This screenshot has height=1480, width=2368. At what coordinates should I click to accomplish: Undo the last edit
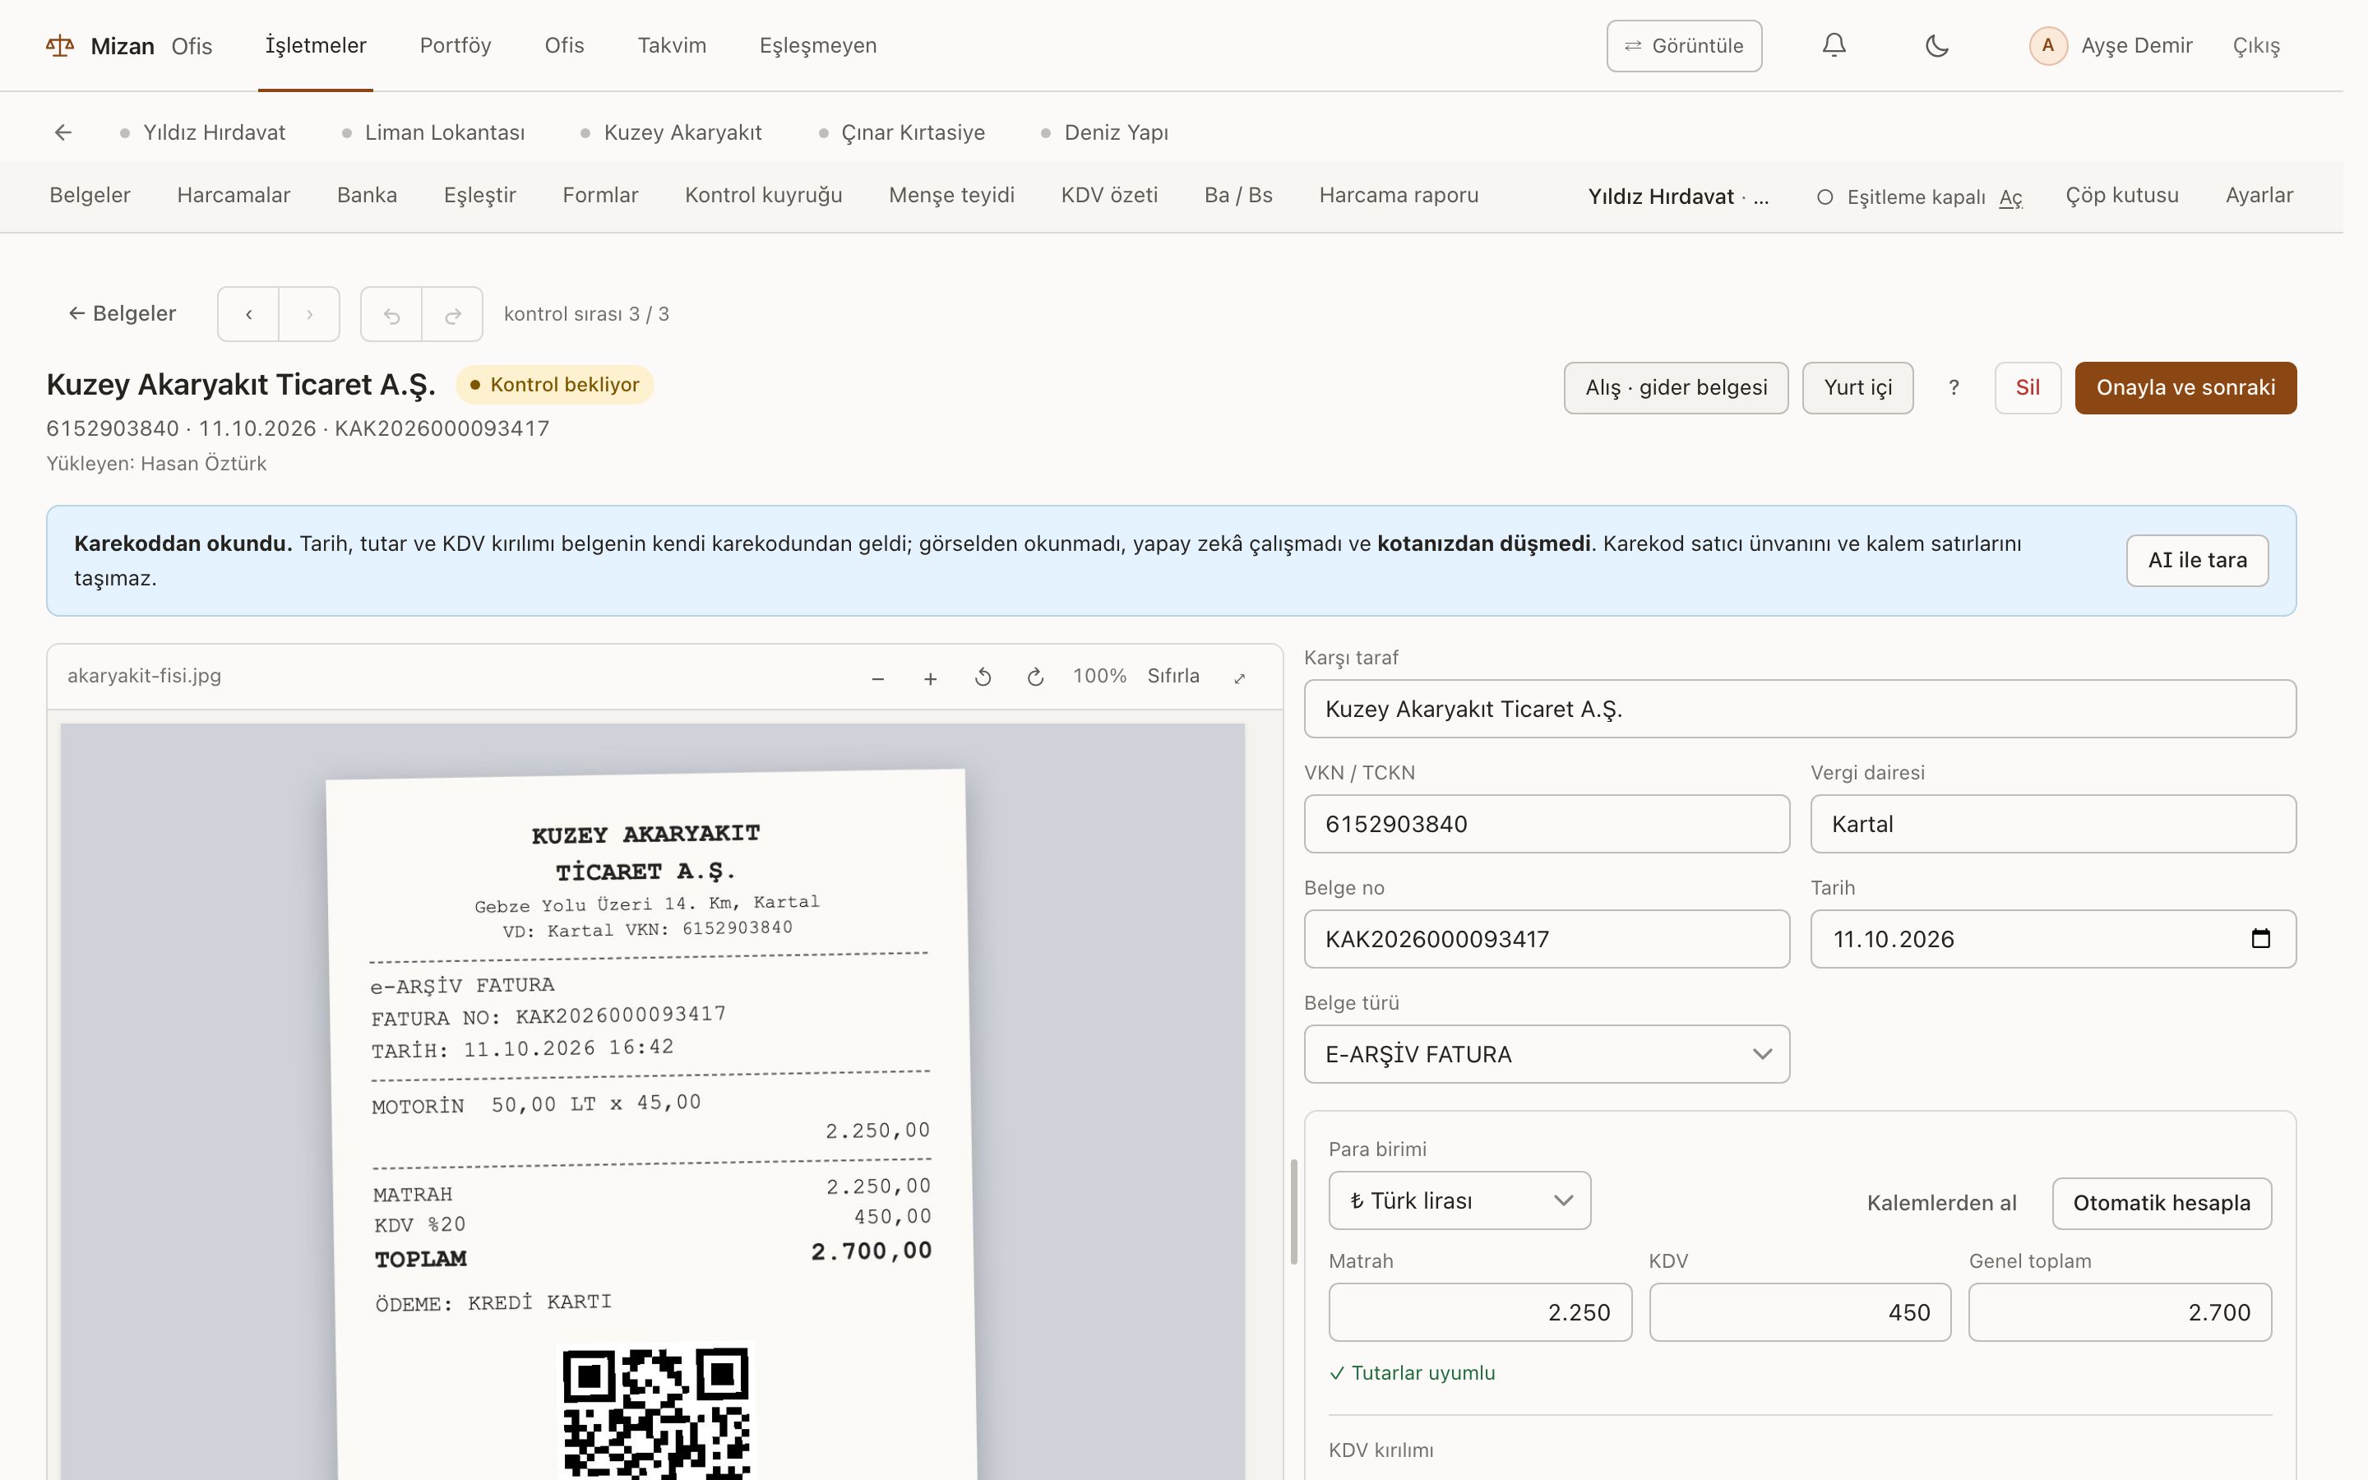click(x=391, y=314)
